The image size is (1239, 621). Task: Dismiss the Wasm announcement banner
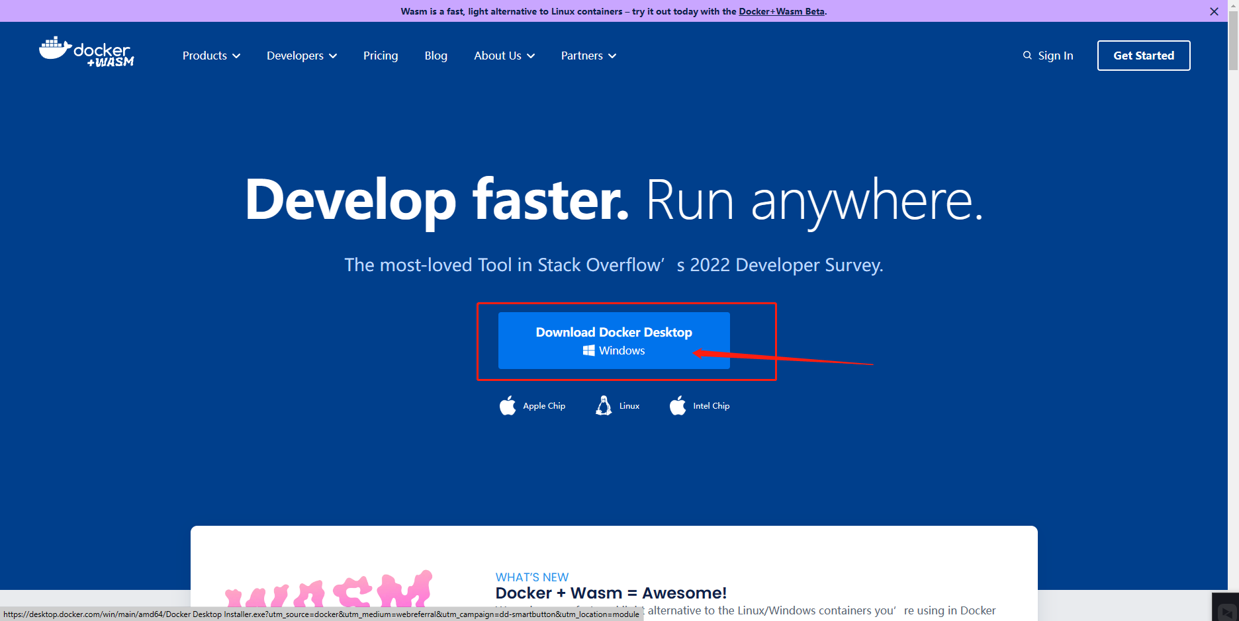tap(1214, 11)
